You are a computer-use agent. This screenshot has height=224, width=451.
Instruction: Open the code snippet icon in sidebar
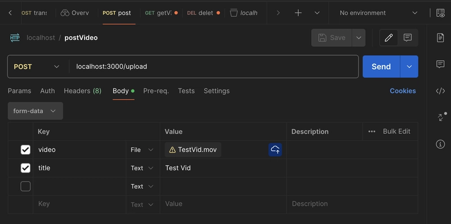coord(440,91)
